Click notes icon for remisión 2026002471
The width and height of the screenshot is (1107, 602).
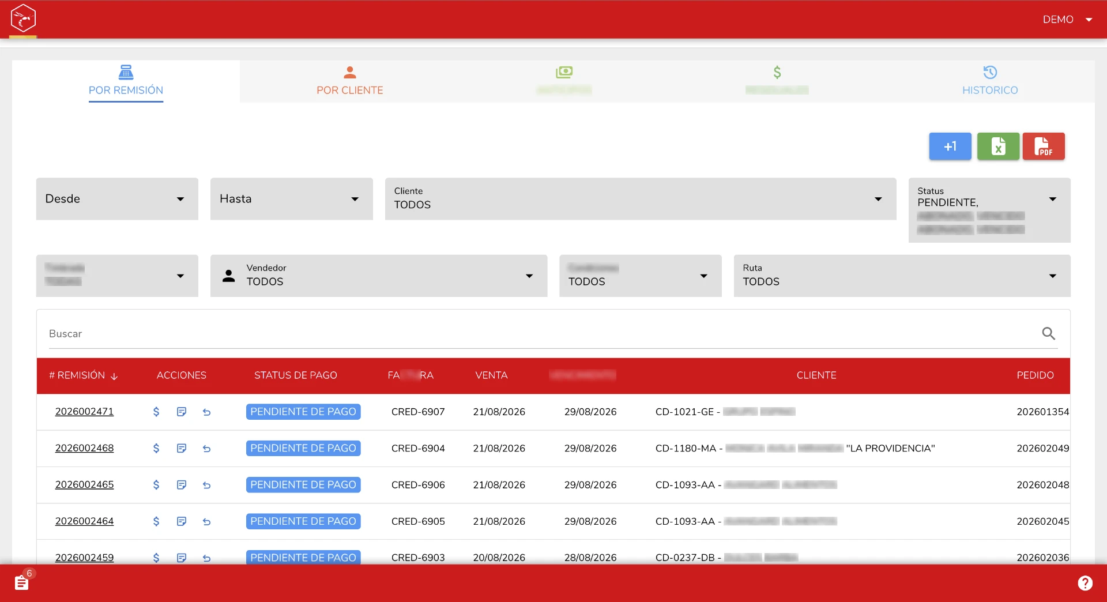(x=182, y=412)
